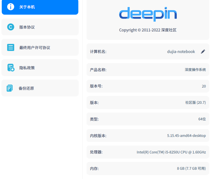The height and width of the screenshot is (179, 213).
Task: Click the 处理器: label
Action: tap(96, 152)
